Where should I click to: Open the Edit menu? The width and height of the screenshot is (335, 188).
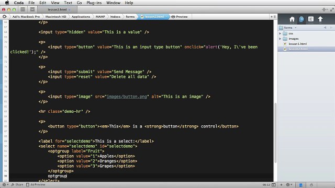[43, 3]
